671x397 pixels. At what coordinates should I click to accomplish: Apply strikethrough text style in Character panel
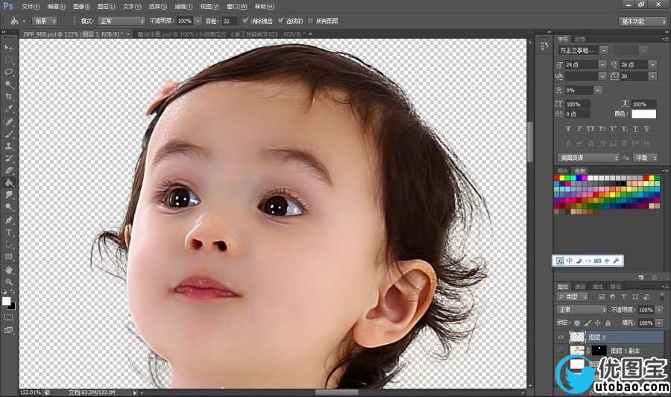646,128
